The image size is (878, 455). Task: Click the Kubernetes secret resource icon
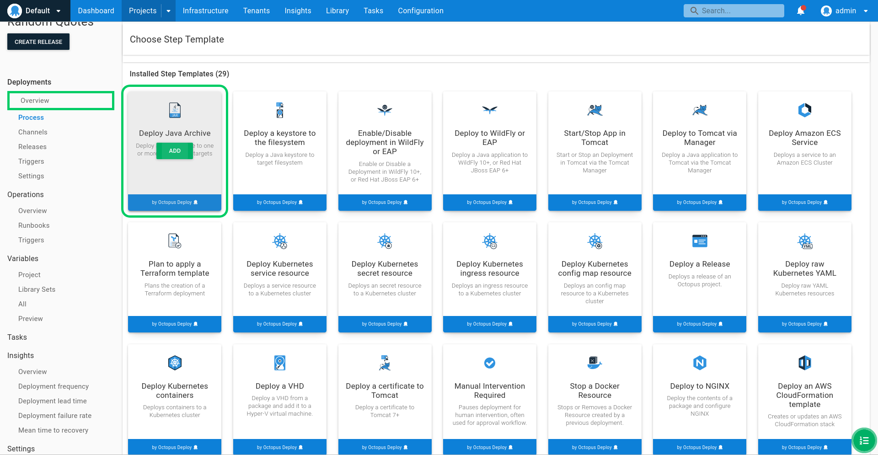385,241
